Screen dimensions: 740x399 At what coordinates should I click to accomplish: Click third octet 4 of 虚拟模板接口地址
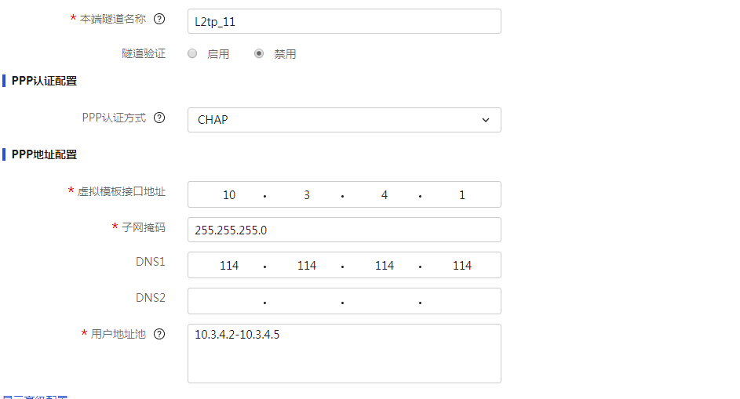384,194
